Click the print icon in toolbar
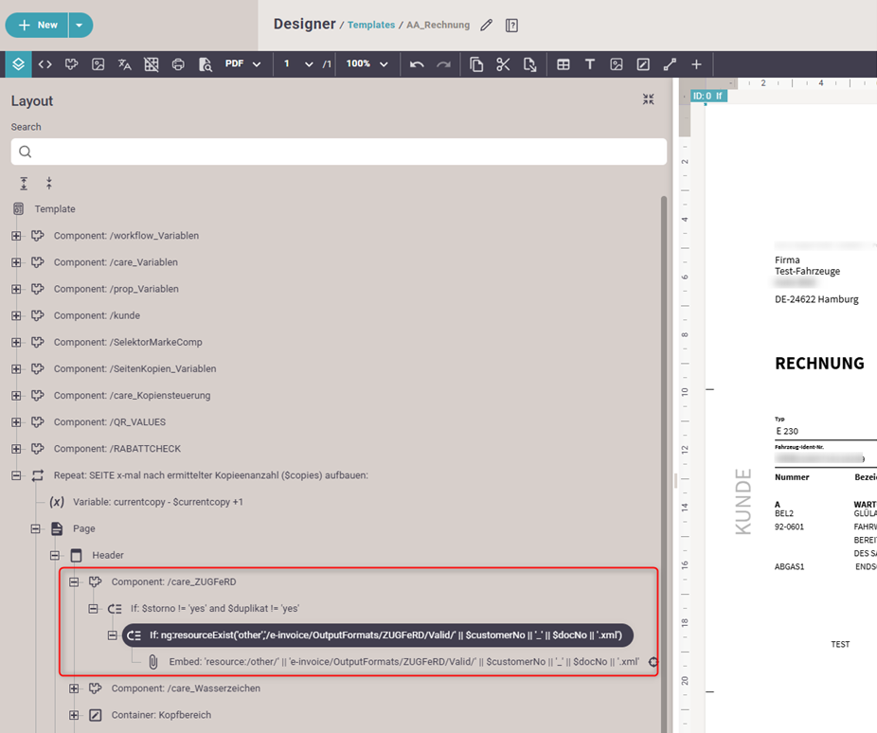This screenshot has width=877, height=733. [178, 64]
